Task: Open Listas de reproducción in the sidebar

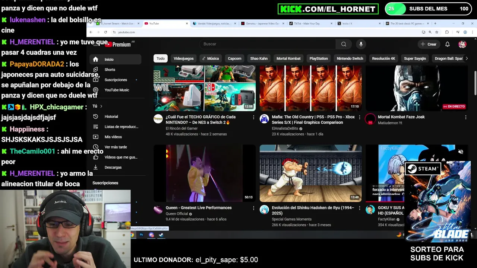Action: [116, 127]
